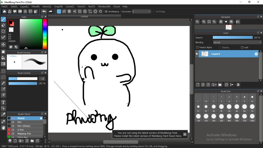The image size is (263, 148).
Task: Open Pencil brush settings gear
Action: click(41, 118)
